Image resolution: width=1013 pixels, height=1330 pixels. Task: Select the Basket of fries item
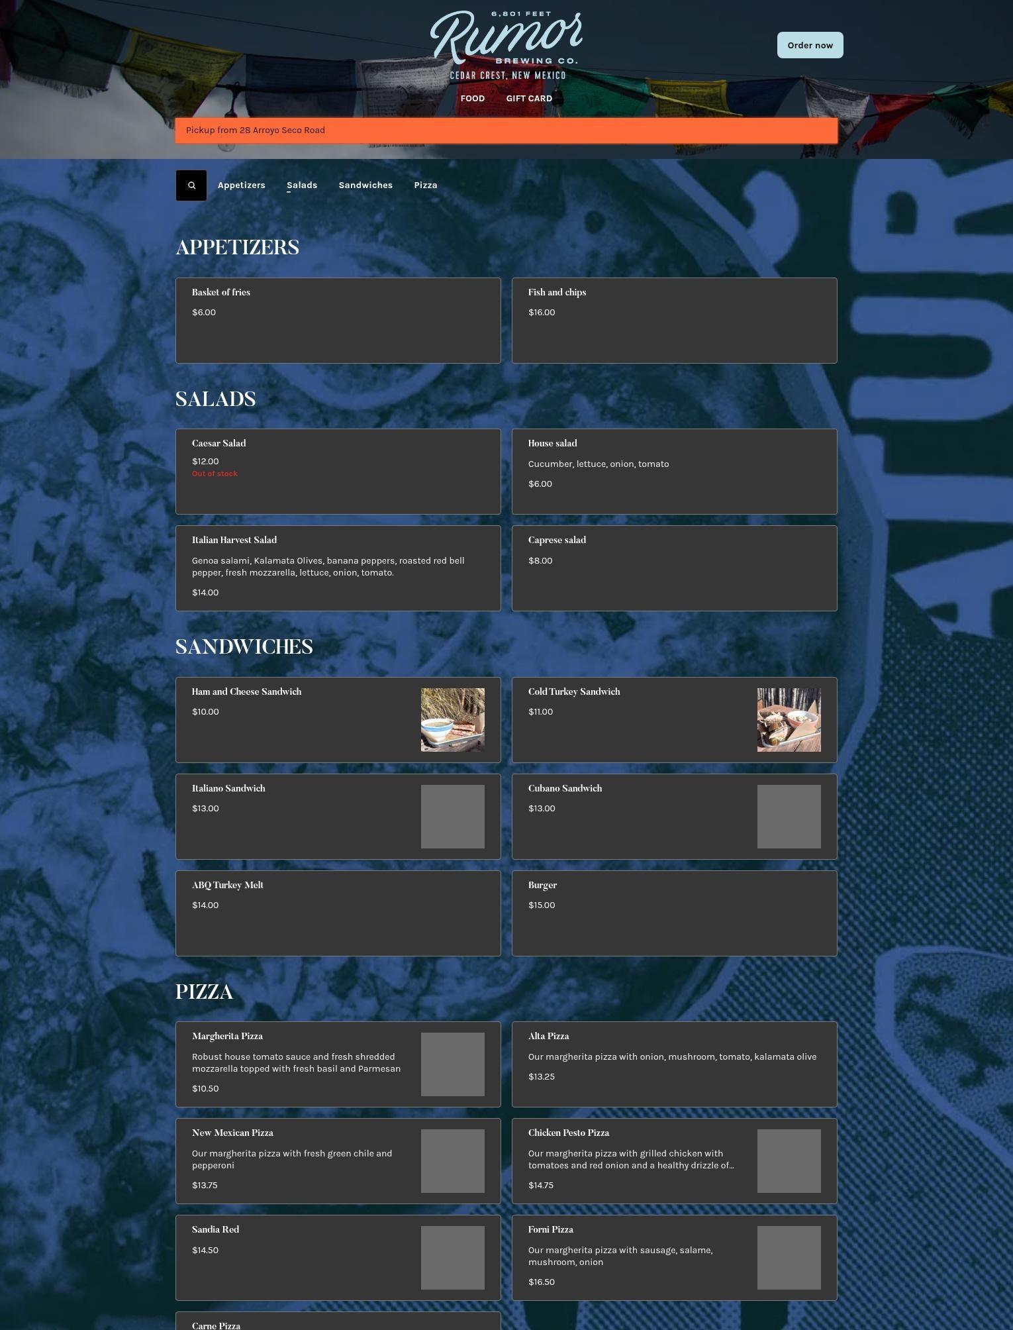tap(338, 321)
